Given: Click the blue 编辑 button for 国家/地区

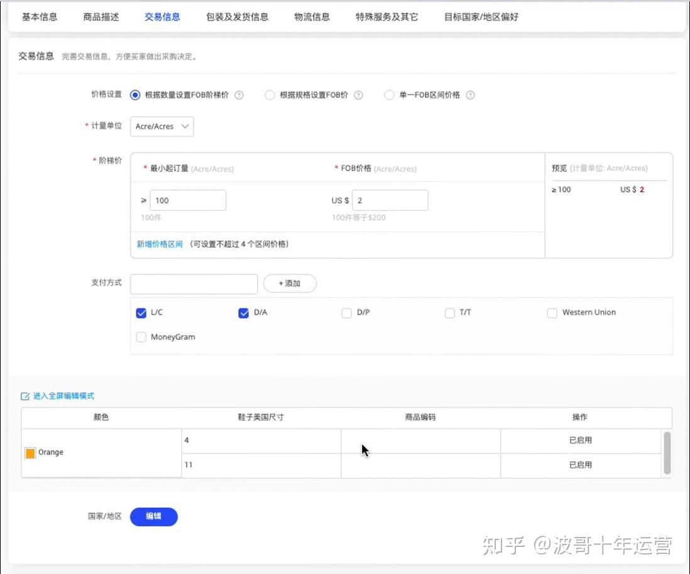Looking at the screenshot, I should [x=154, y=517].
